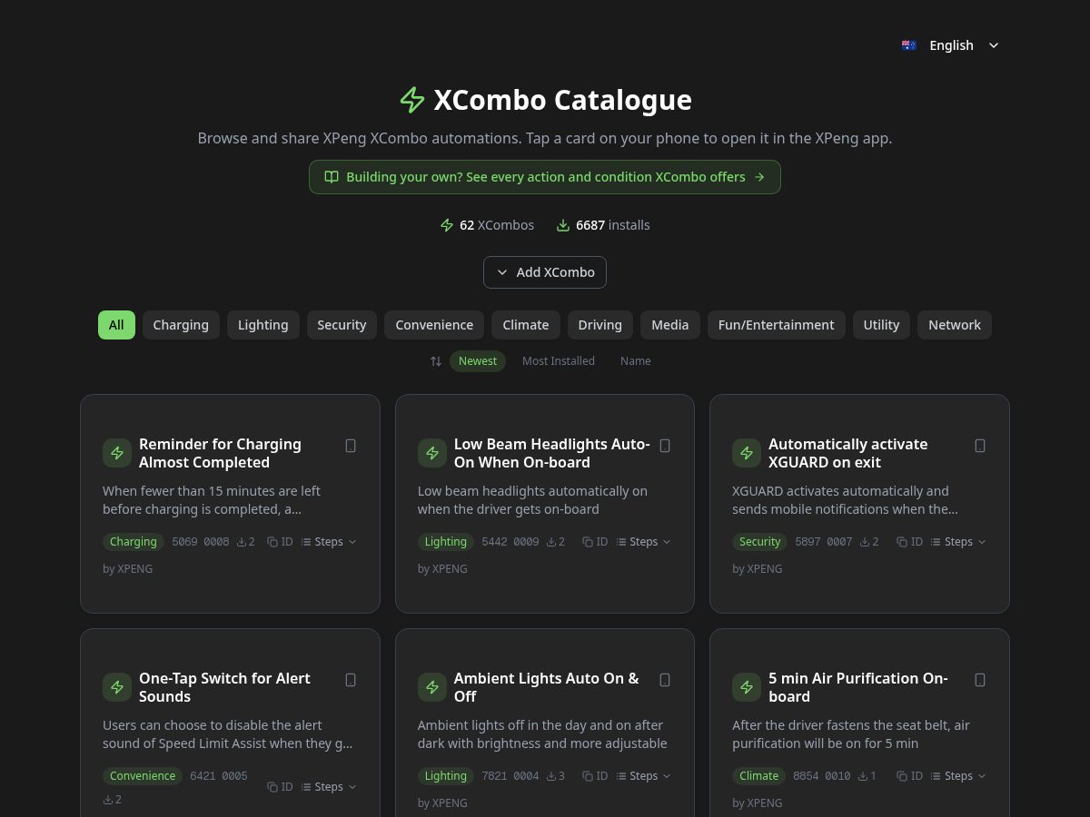Screen dimensions: 1090x817
Task: Click lightning badge on Low Beam Headlights card
Action: (432, 453)
